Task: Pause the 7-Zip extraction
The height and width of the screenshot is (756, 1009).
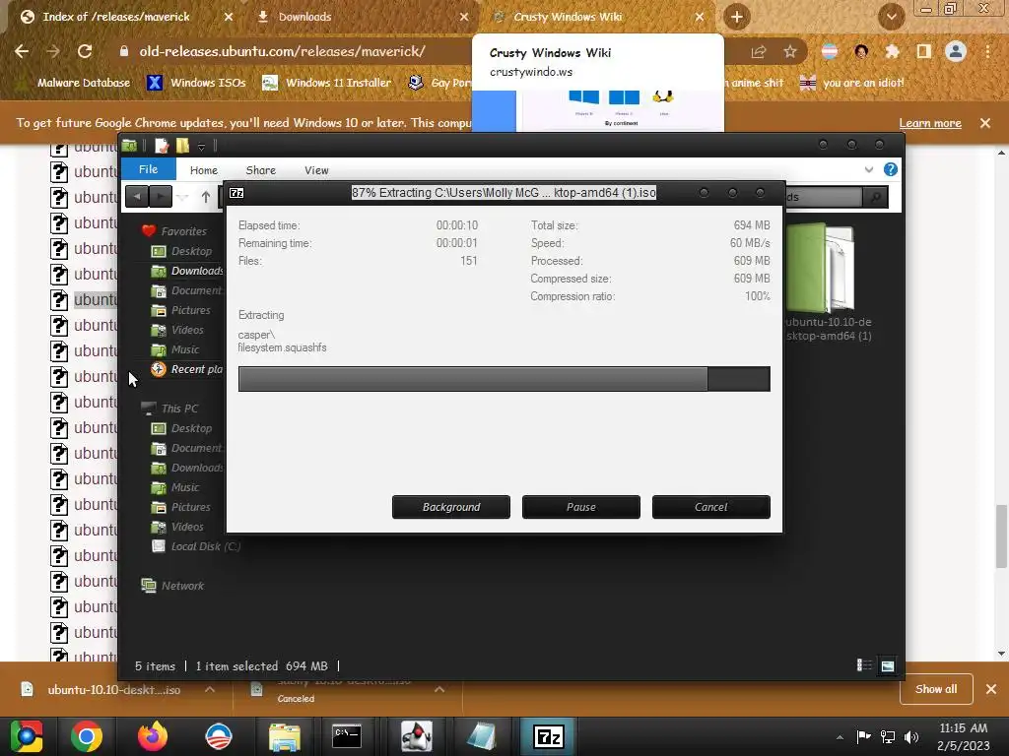Action: point(581,507)
